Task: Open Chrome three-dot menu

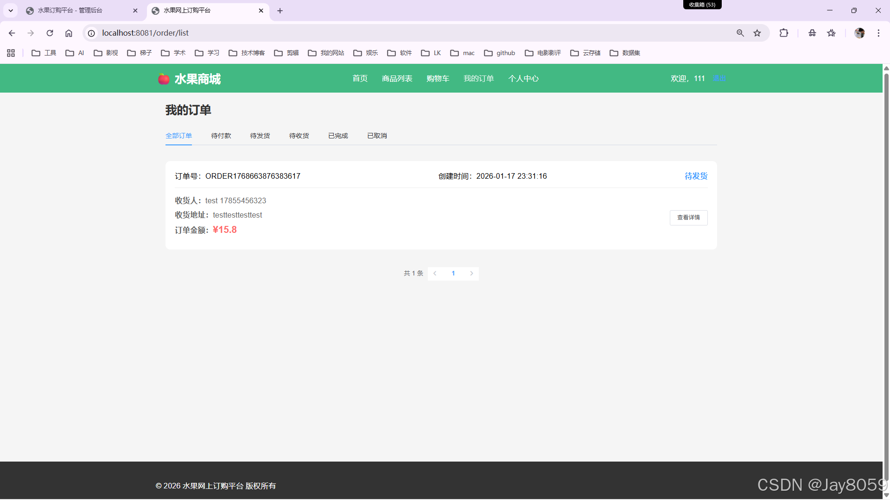Action: pyautogui.click(x=878, y=33)
